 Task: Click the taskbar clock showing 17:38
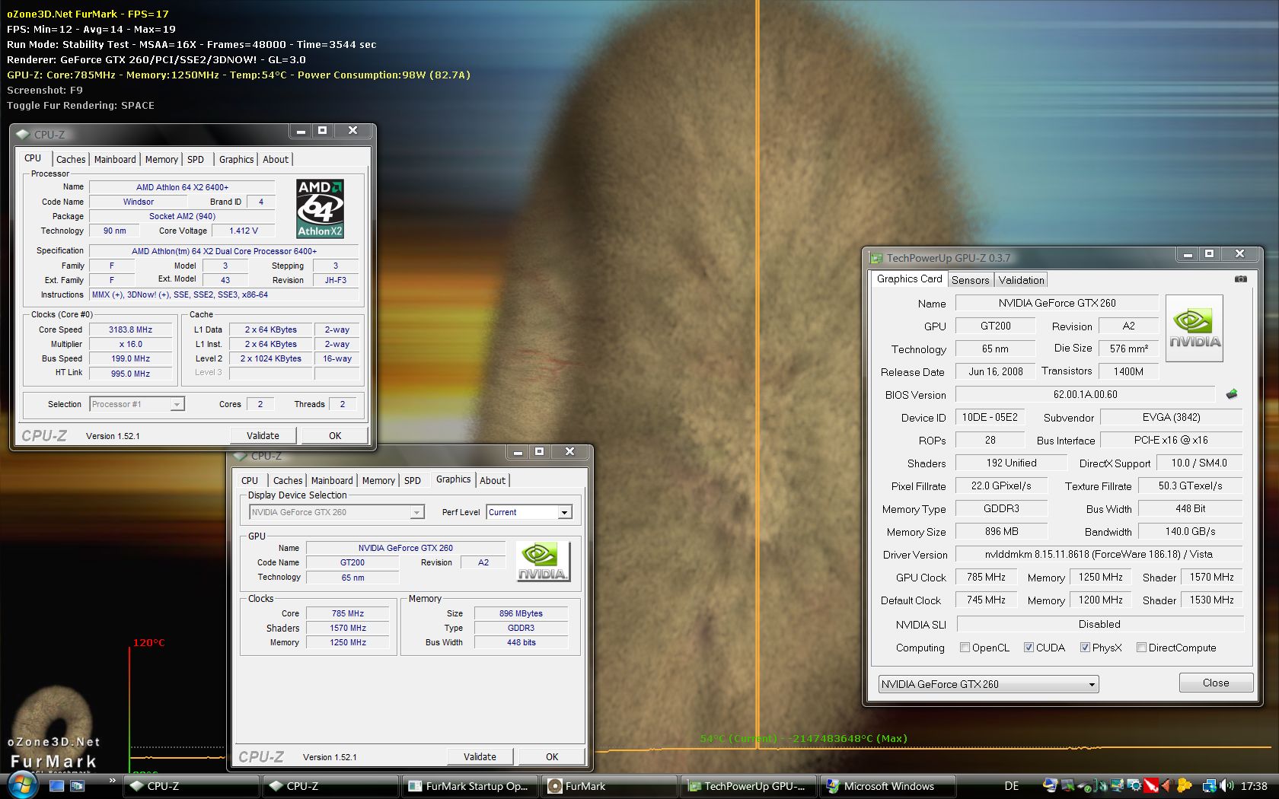pos(1254,786)
